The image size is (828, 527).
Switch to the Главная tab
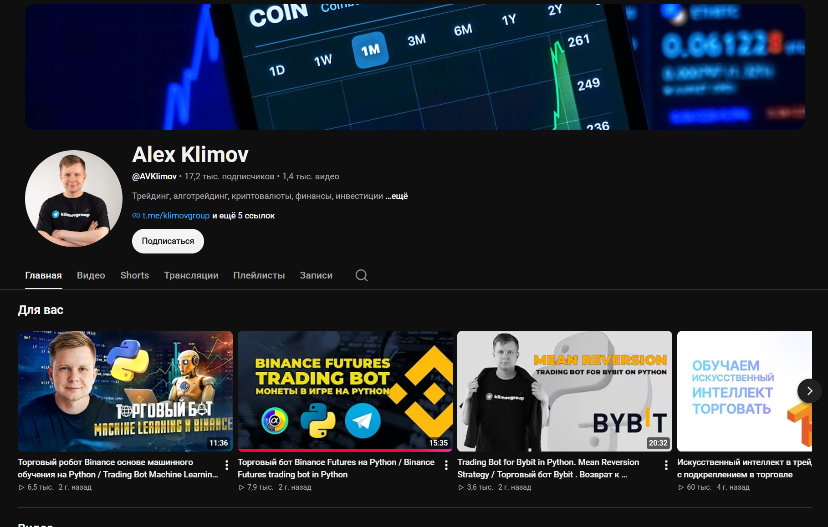[x=43, y=275]
